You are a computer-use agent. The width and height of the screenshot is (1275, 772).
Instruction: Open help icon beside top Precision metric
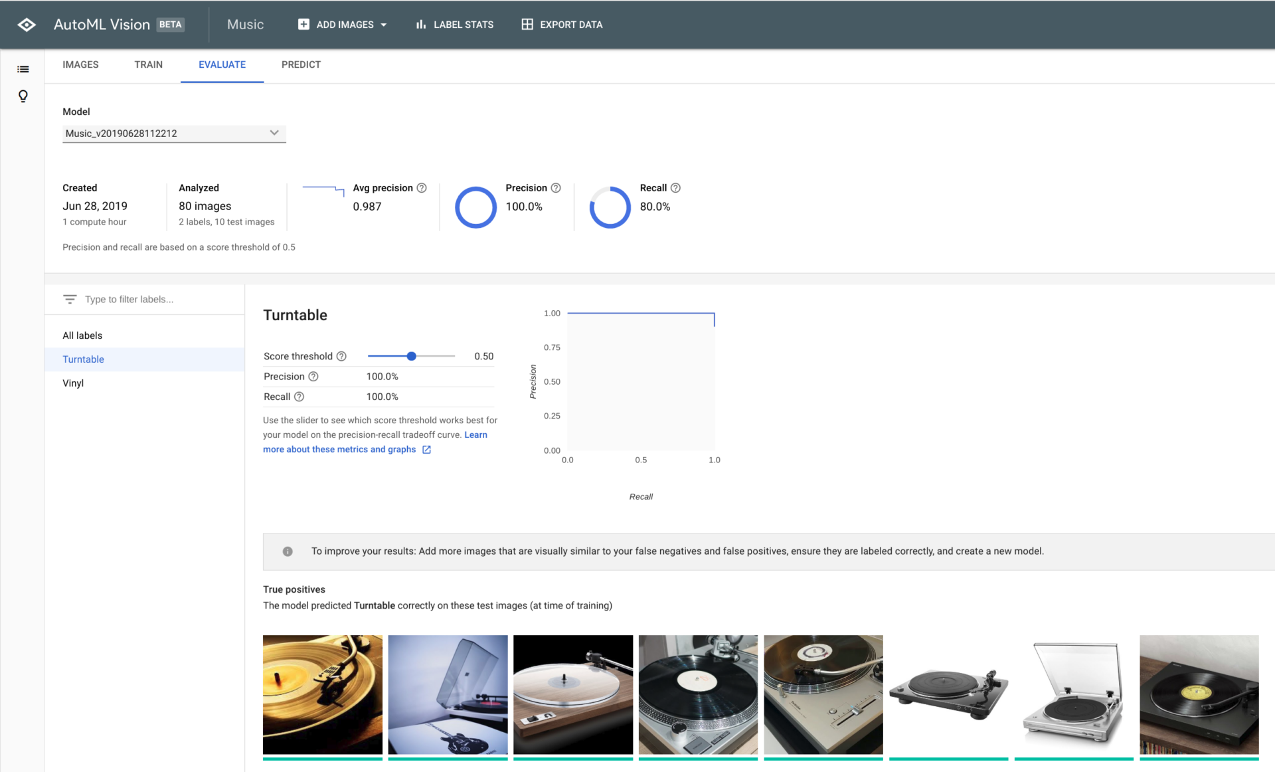click(556, 188)
